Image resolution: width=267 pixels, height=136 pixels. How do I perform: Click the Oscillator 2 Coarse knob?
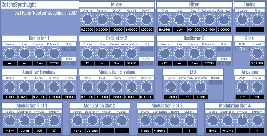point(87,53)
